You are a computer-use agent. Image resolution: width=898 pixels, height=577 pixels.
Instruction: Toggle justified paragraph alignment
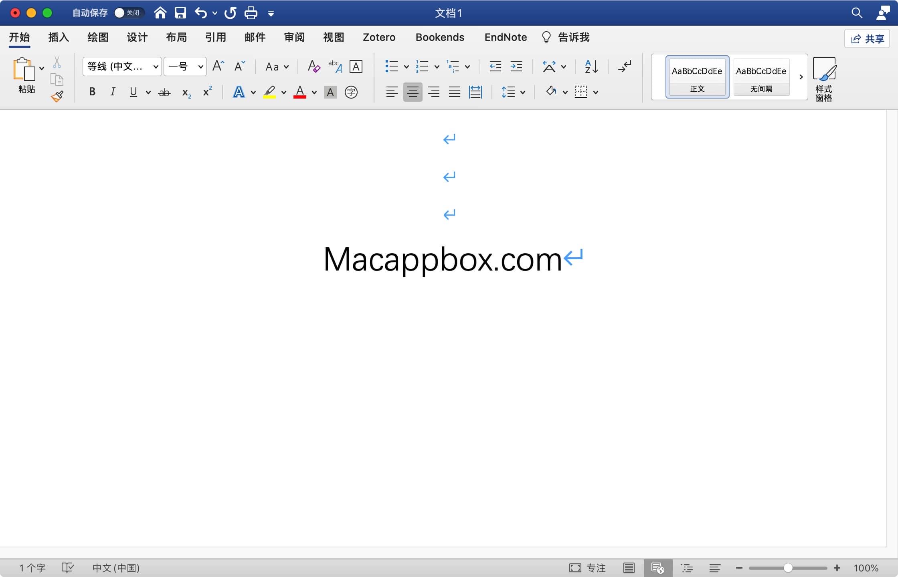(x=454, y=92)
